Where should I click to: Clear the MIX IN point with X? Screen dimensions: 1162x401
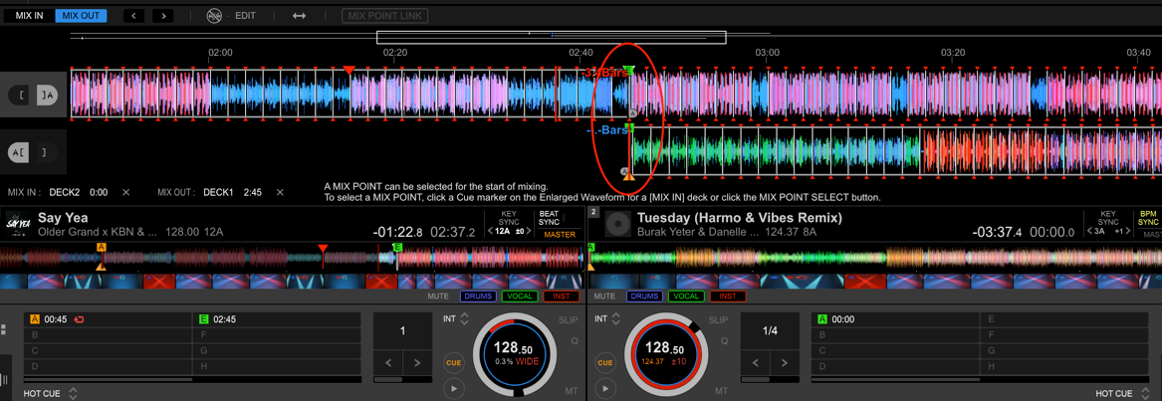click(x=125, y=192)
